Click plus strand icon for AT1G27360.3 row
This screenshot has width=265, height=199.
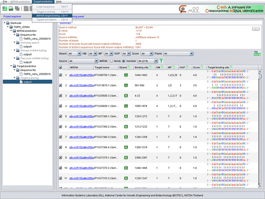126,137
